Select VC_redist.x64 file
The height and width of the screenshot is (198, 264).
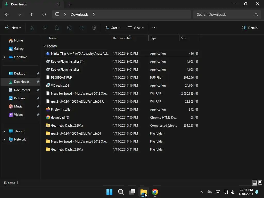click(122, 86)
